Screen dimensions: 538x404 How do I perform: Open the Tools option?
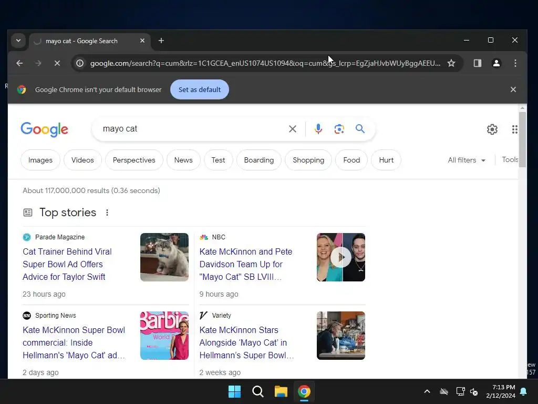510,160
